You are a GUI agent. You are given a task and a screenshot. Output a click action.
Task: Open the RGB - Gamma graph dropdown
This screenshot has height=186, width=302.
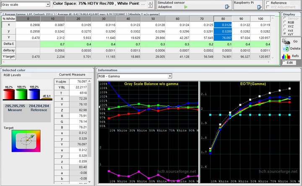click(x=170, y=76)
